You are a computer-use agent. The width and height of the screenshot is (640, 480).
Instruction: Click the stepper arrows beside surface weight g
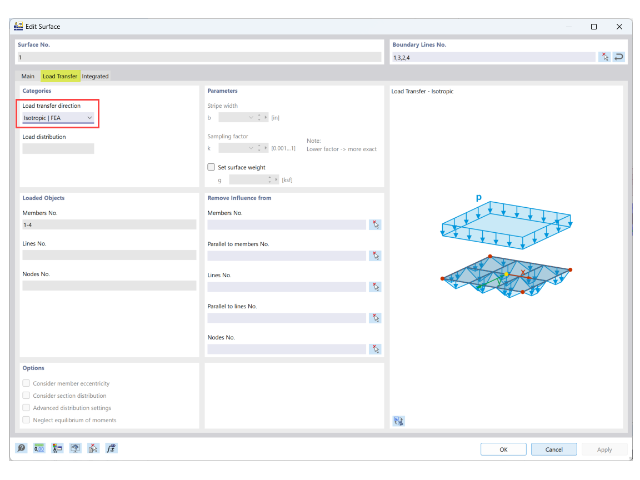pos(271,179)
